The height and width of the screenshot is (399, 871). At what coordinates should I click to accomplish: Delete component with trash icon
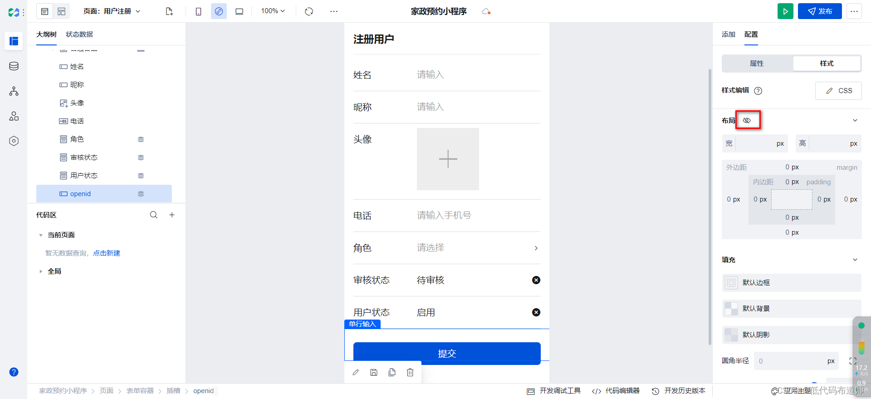[x=410, y=372]
